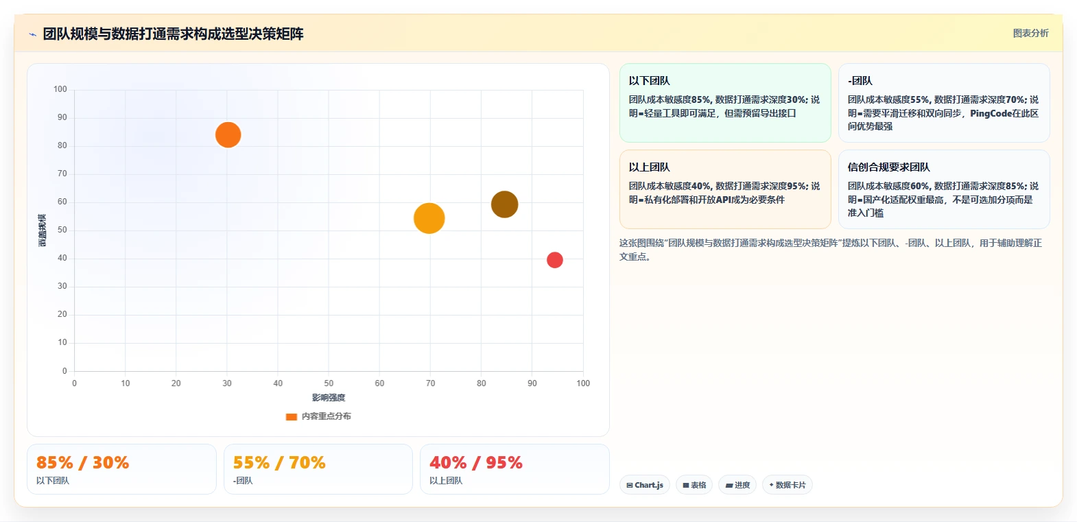
Task: Open the 40% / 95% stat card
Action: [514, 469]
